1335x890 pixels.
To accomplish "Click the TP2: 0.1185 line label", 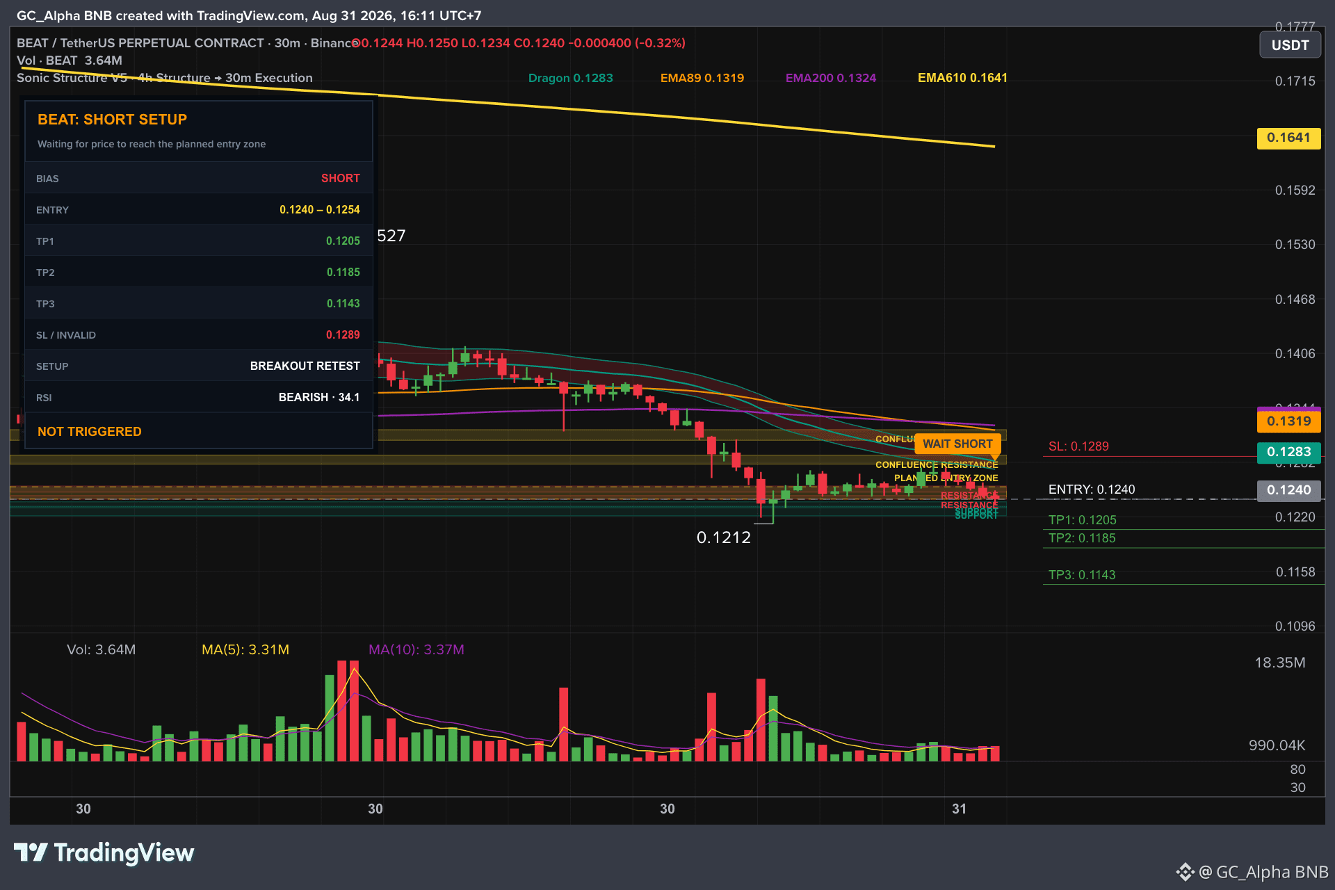I will tap(1082, 538).
